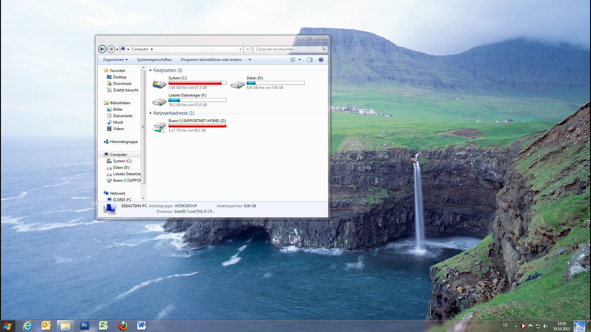Viewport: 591px width, 332px height.
Task: Click the Back navigation arrow
Action: [x=102, y=49]
